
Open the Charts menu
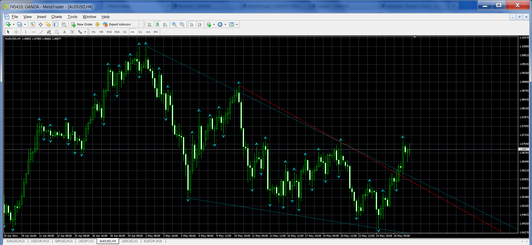click(57, 17)
